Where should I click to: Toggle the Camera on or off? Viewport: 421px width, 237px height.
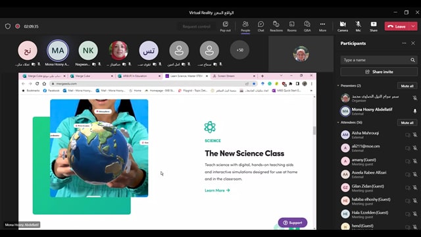pyautogui.click(x=343, y=26)
